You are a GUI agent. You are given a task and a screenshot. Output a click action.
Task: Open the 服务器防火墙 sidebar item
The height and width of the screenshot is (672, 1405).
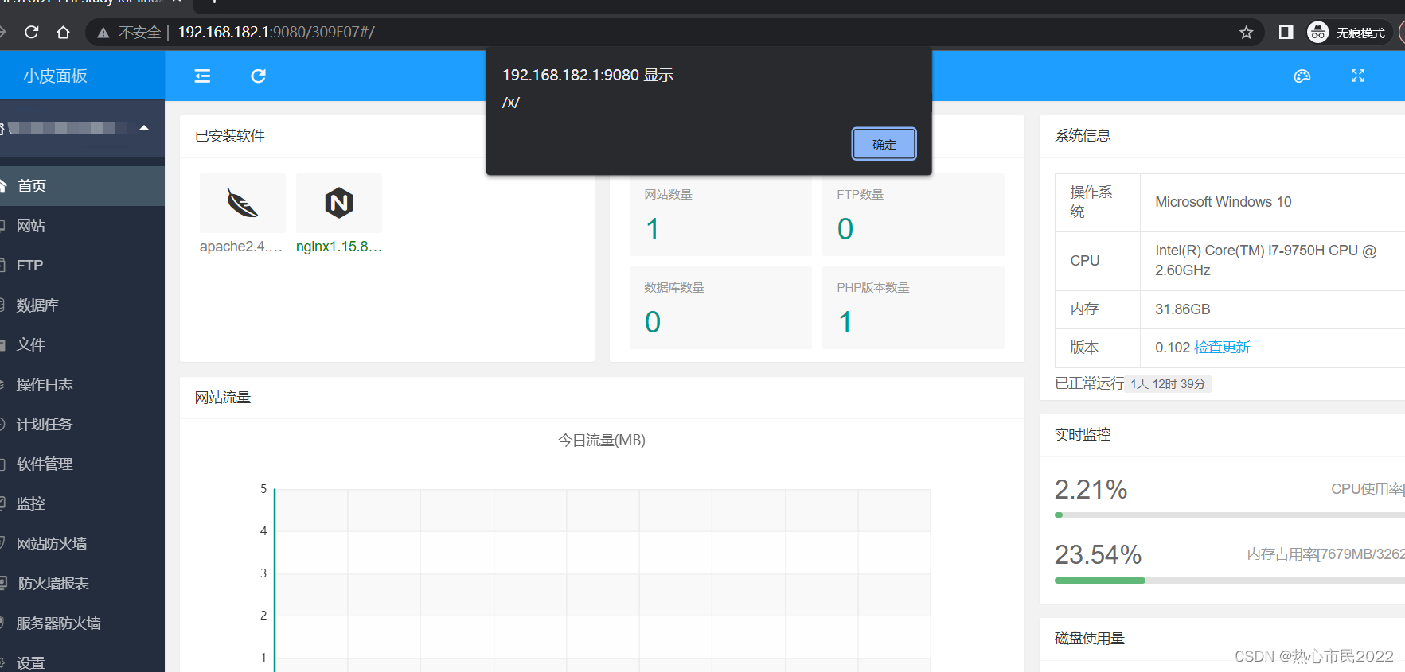tap(82, 623)
